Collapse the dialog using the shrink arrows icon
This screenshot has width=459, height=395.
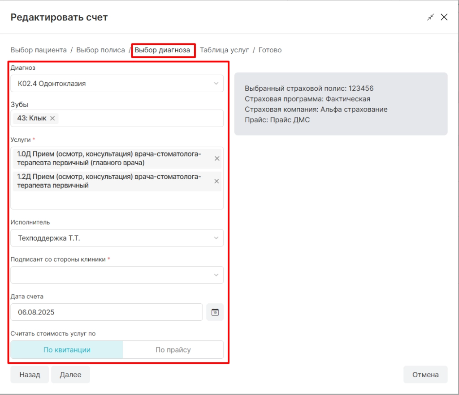pyautogui.click(x=430, y=17)
